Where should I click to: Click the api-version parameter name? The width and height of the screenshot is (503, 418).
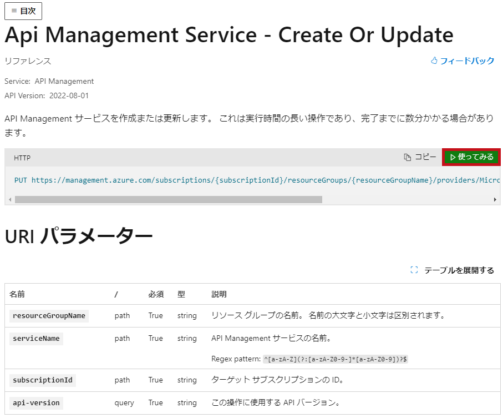point(36,403)
